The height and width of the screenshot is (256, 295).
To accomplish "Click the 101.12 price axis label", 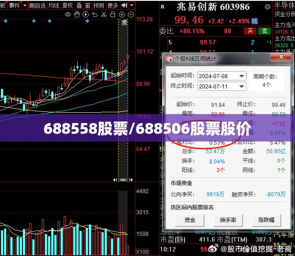I will [145, 51].
